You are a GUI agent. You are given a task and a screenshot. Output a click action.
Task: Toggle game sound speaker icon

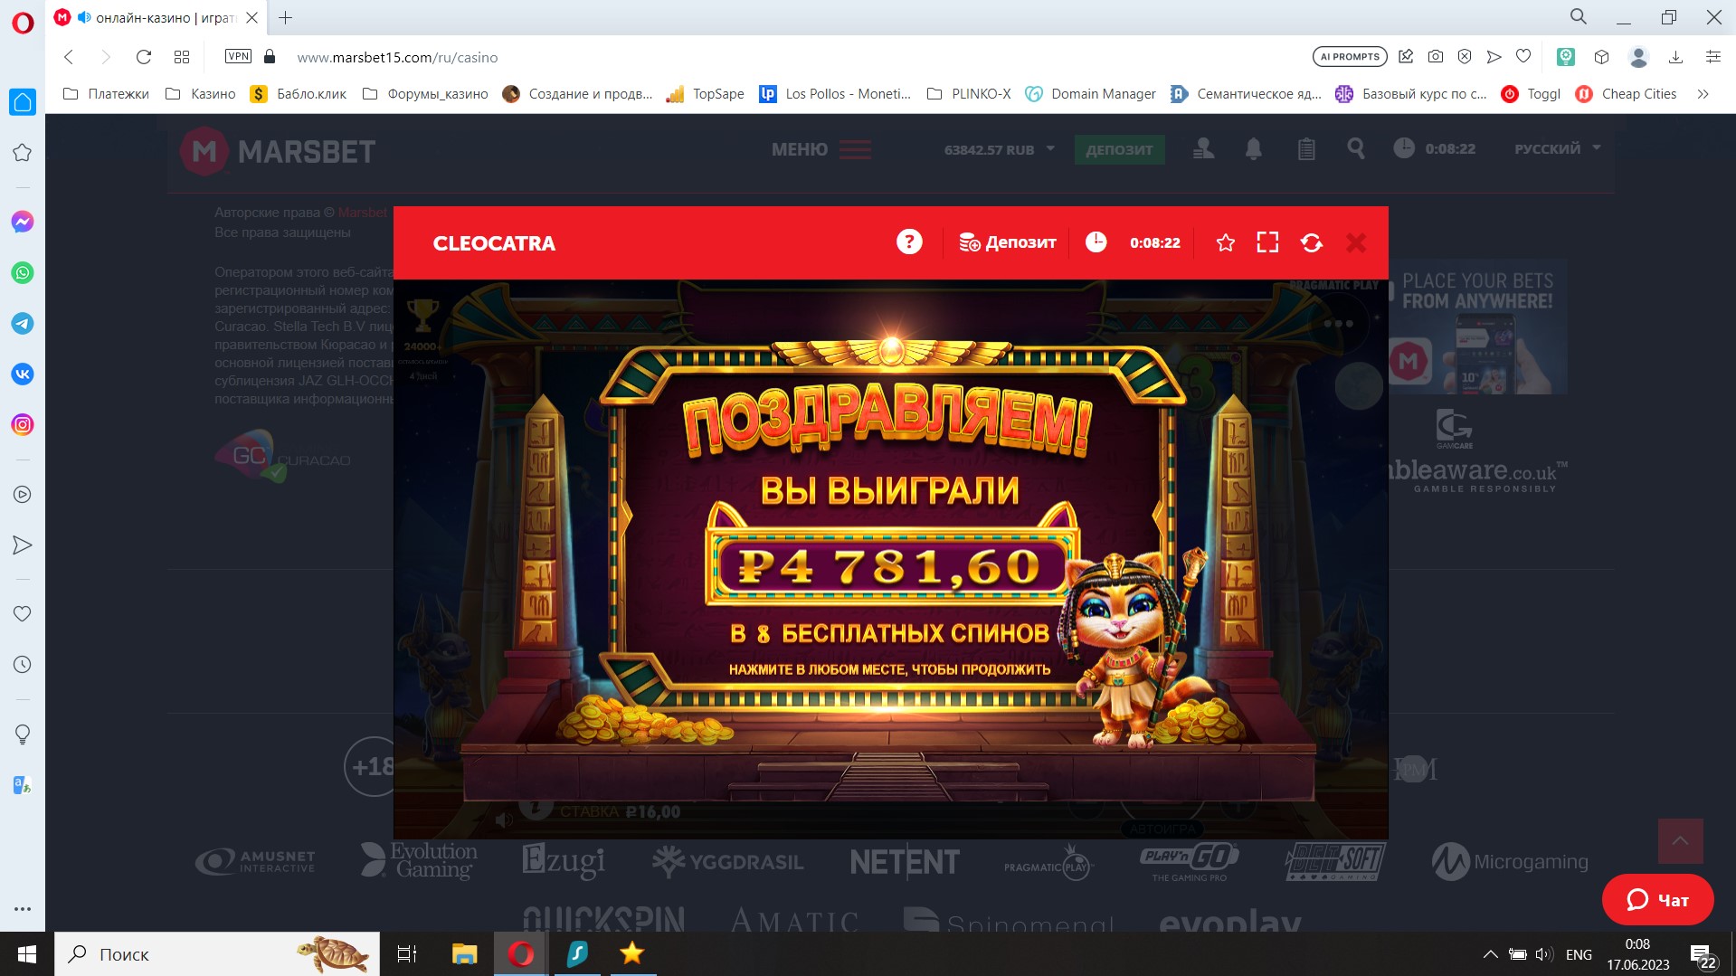pos(504,820)
